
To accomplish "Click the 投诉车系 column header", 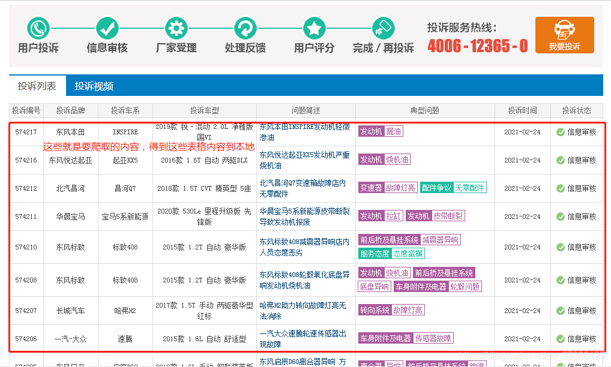I will click(125, 110).
